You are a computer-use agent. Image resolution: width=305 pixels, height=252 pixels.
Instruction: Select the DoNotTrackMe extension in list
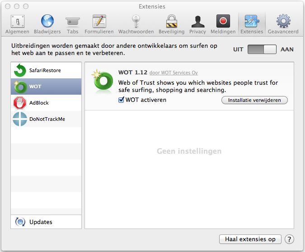tap(46, 119)
